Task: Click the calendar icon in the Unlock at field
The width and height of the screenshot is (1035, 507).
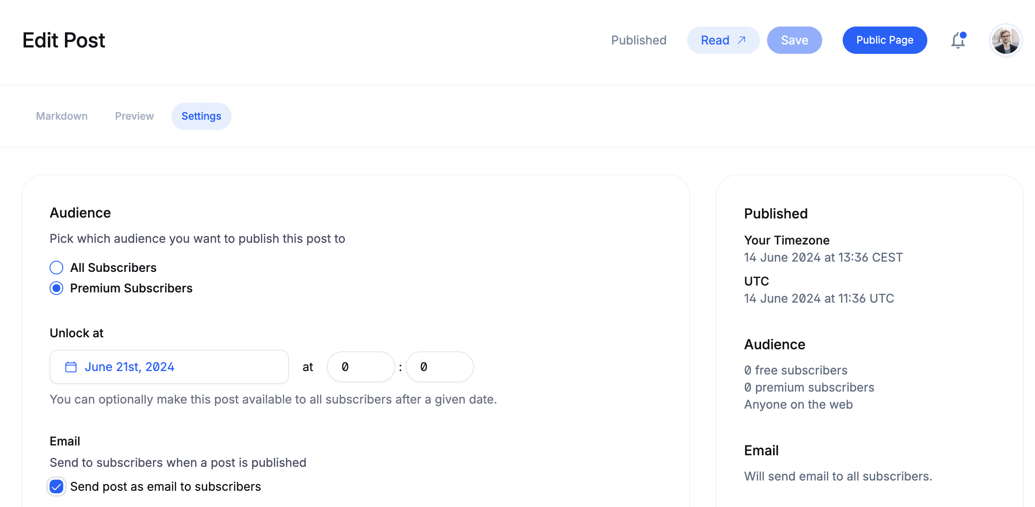Action: (71, 367)
